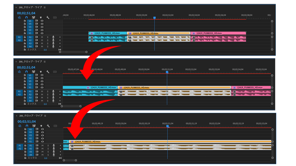The width and height of the screenshot is (296, 166).
Task: Click marker icon in middle timeline
Action: click(41, 72)
